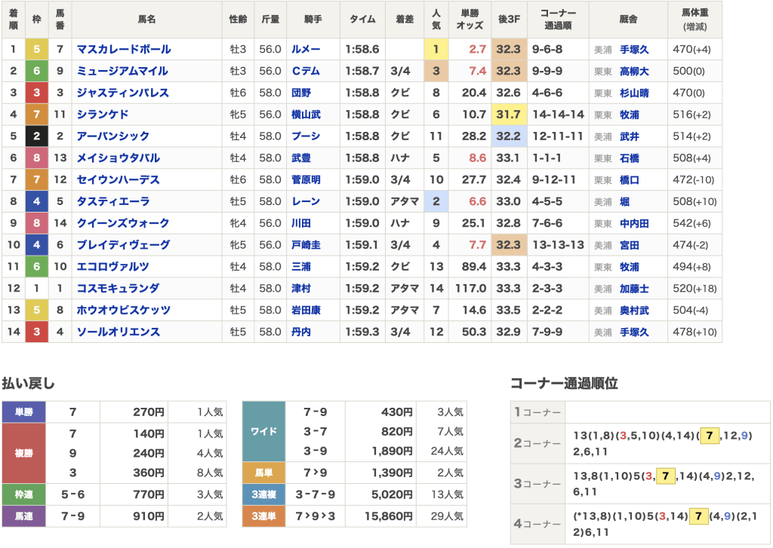This screenshot has height=548, width=773.
Task: Select the 3連単 payout label
Action: [263, 516]
